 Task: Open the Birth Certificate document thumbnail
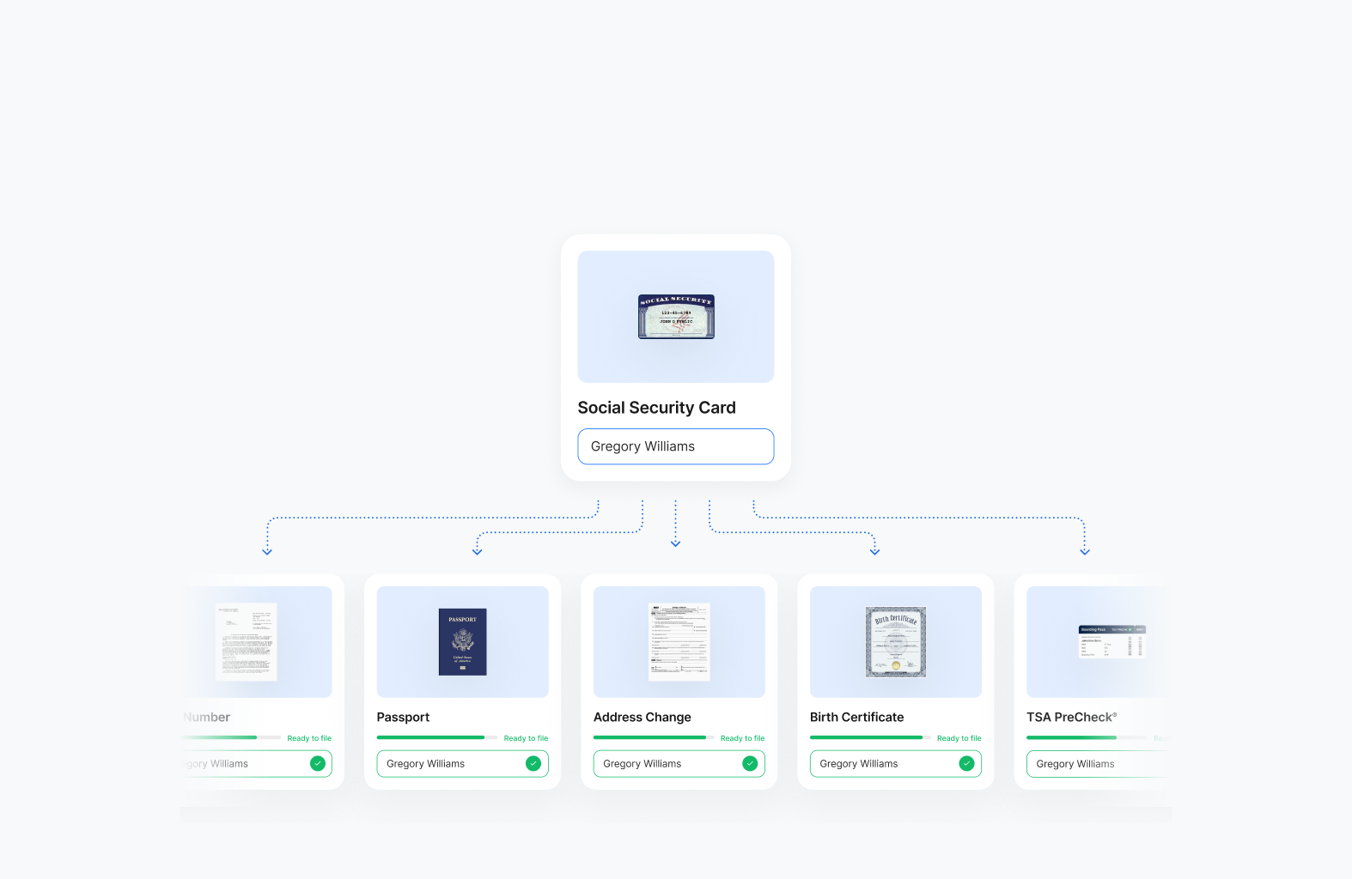[896, 642]
